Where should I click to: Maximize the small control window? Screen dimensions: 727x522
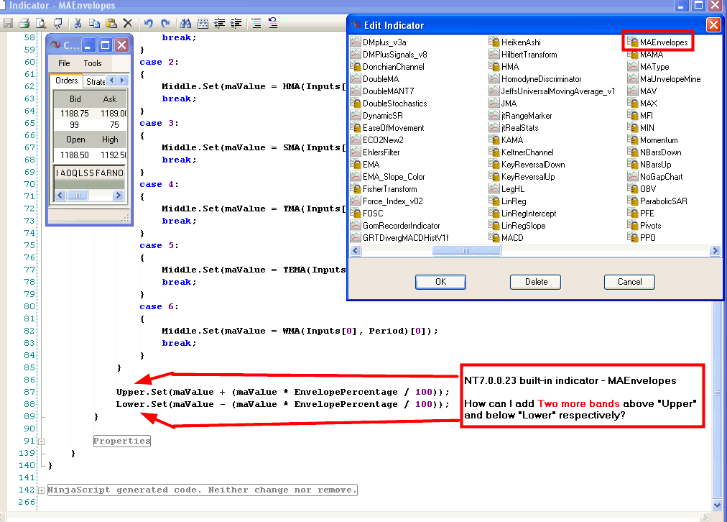point(106,45)
